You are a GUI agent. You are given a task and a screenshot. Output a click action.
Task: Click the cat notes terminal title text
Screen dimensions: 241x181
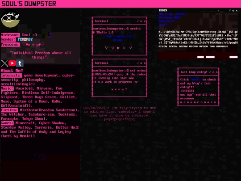click(x=101, y=63)
